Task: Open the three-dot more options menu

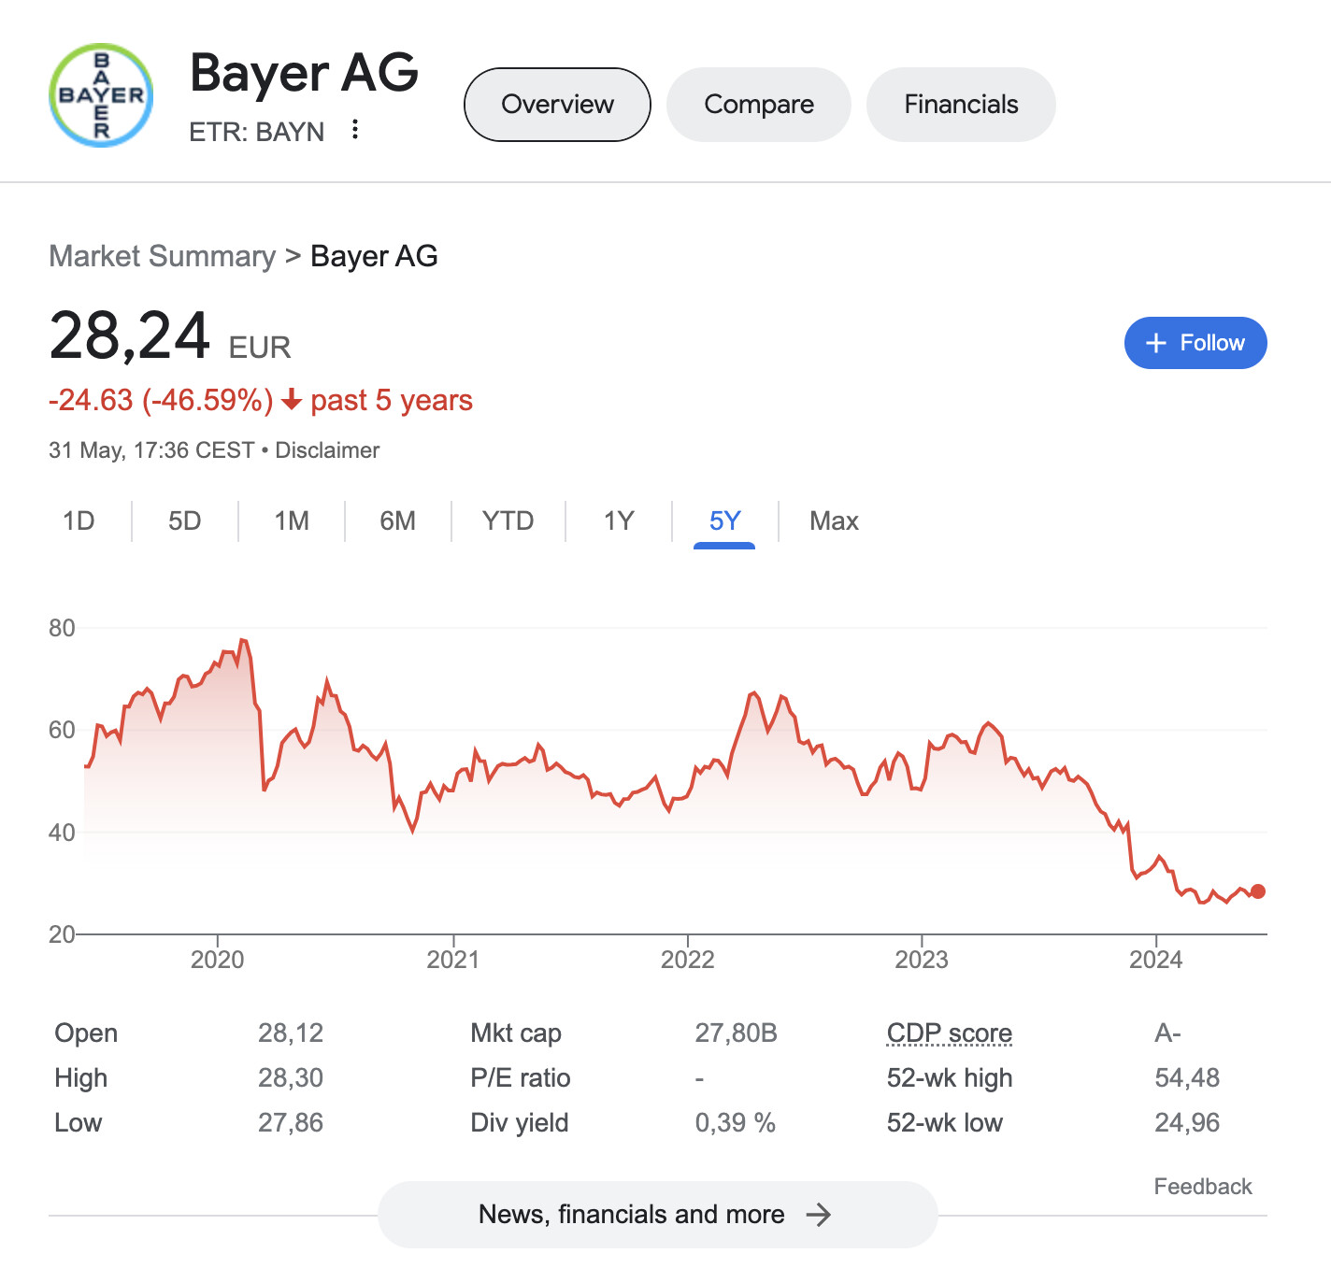Action: 354,129
